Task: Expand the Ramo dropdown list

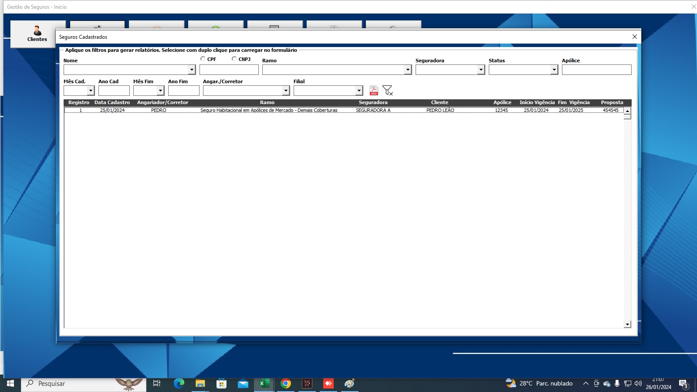Action: 408,70
